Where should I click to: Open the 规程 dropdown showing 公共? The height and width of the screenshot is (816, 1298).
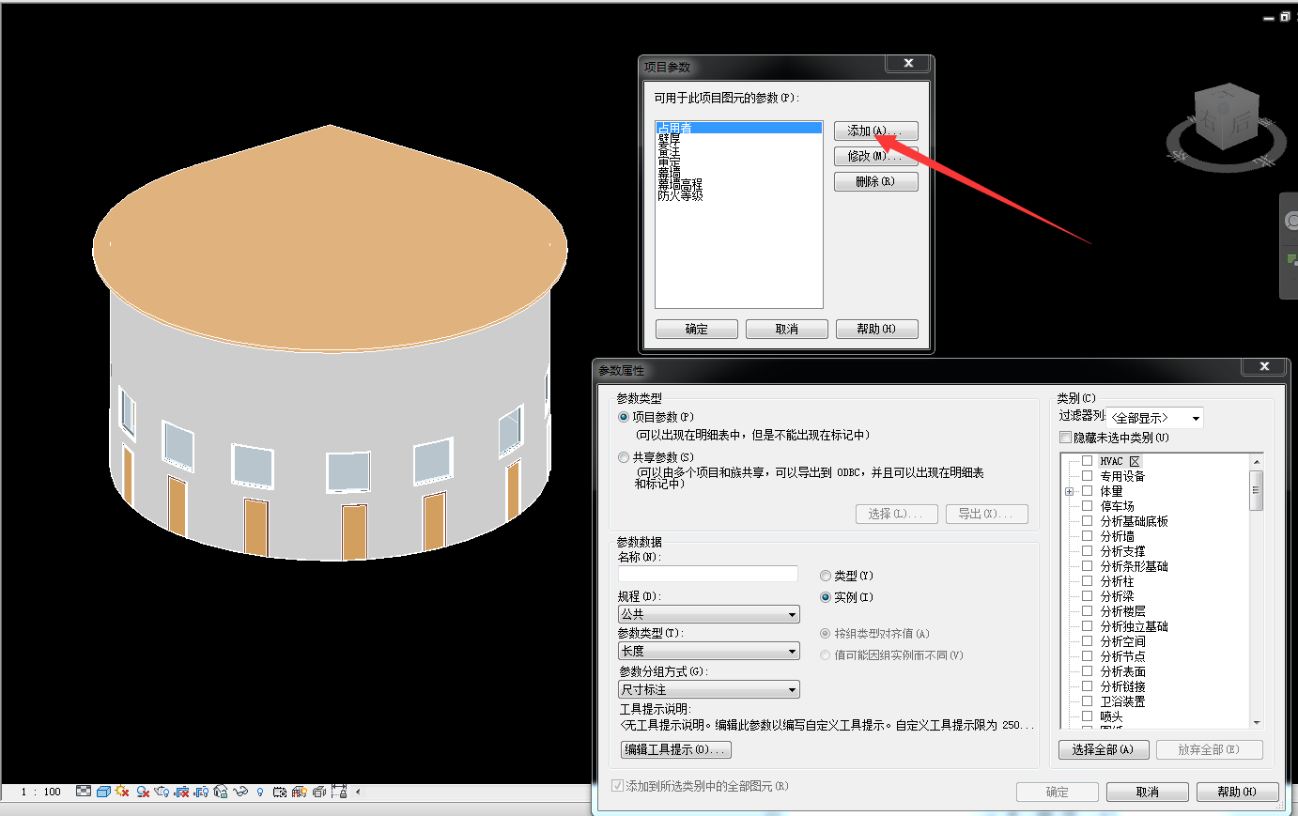[708, 614]
